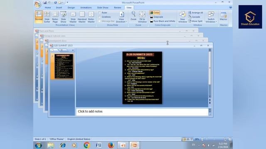
Task: Click the zoom slider track
Action: click(214, 139)
